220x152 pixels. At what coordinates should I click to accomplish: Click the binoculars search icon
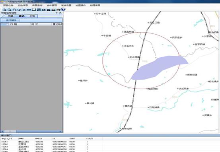pyautogui.click(x=19, y=10)
